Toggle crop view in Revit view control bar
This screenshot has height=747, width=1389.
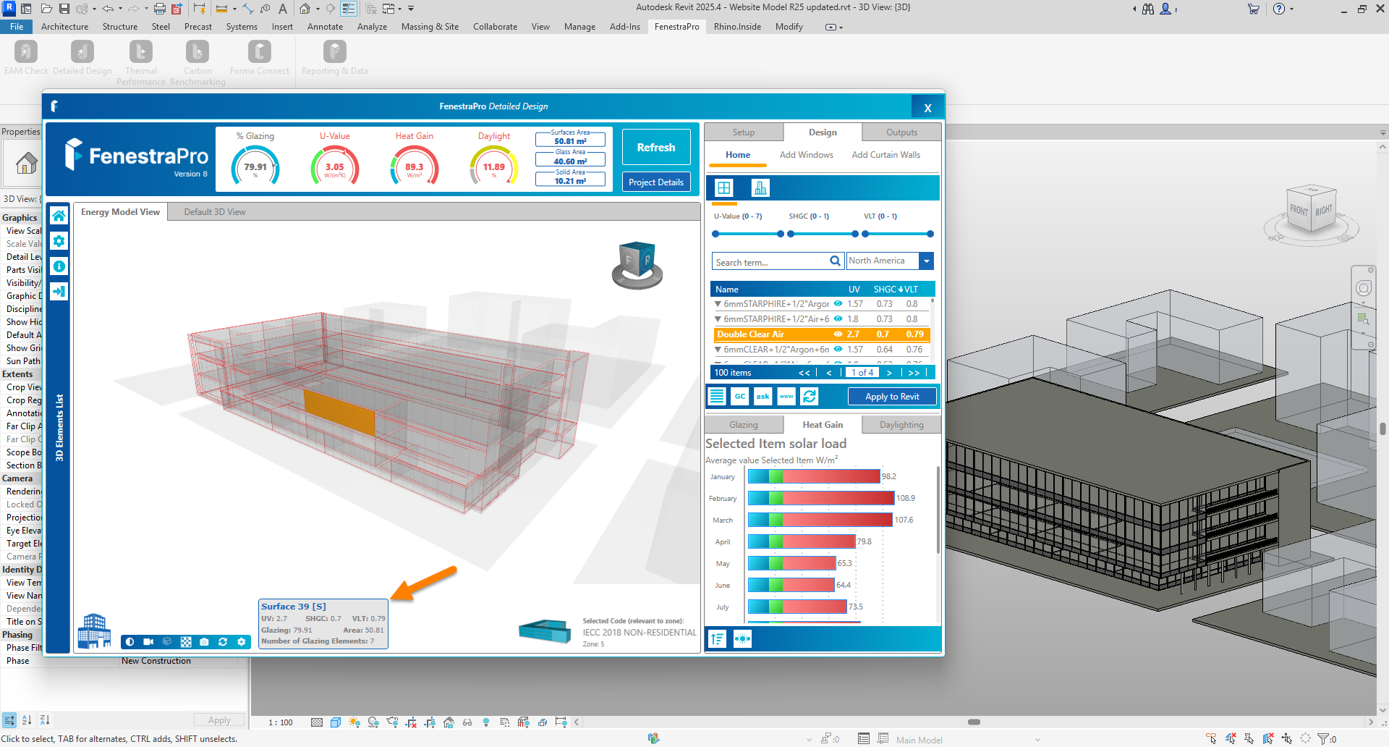click(x=411, y=722)
